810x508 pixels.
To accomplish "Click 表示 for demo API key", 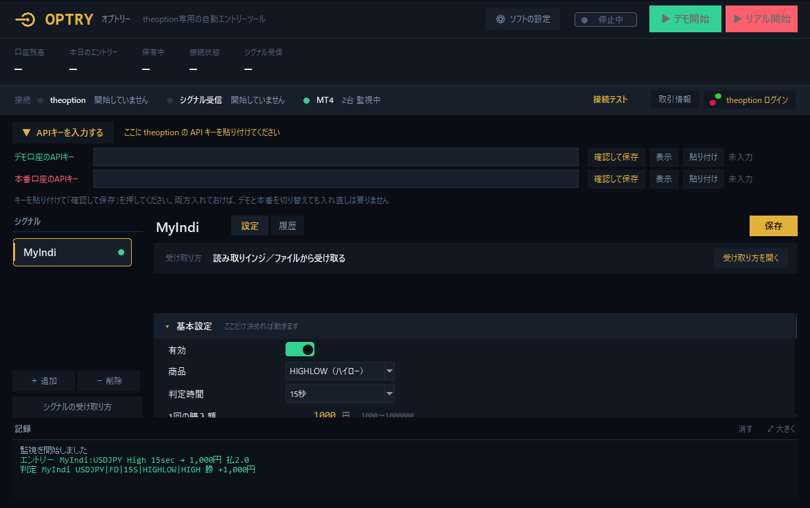I will [664, 157].
